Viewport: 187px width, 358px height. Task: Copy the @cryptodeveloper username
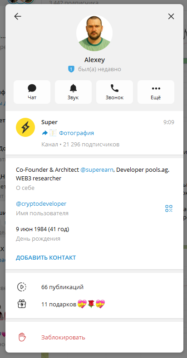coord(41,203)
